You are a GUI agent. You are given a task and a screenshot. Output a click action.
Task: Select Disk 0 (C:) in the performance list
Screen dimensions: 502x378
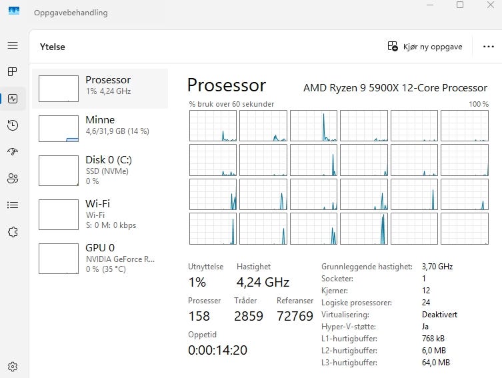coord(100,171)
